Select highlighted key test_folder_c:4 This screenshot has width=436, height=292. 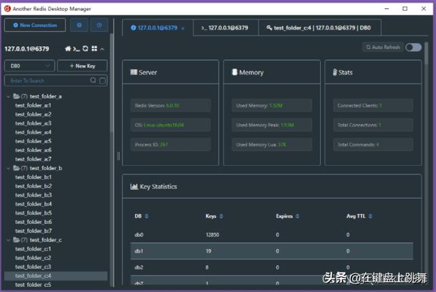[x=56, y=276]
